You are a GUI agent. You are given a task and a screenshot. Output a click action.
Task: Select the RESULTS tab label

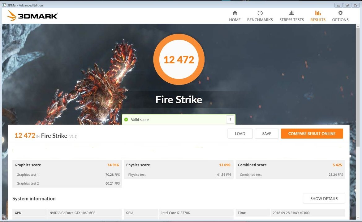coord(318,20)
